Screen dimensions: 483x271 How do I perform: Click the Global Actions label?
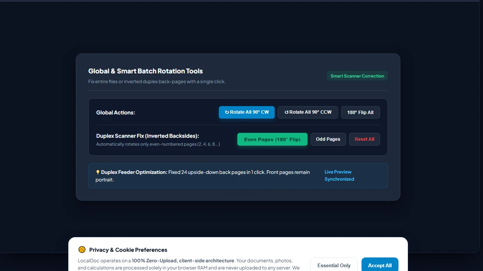[115, 113]
